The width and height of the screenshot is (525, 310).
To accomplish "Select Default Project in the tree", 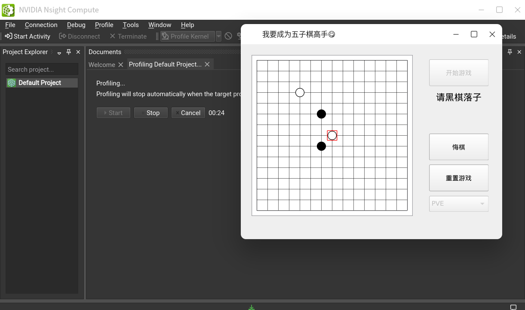I will [40, 82].
